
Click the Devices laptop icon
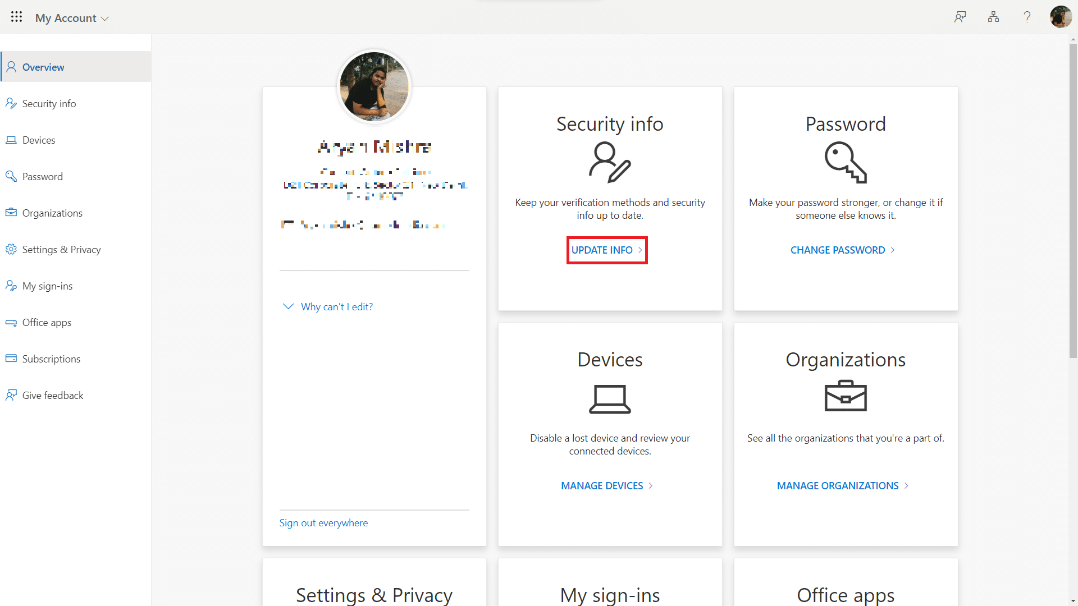[x=610, y=397]
